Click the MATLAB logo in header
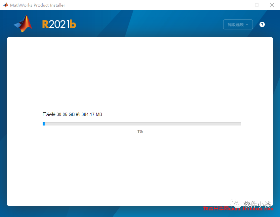 click(x=23, y=24)
